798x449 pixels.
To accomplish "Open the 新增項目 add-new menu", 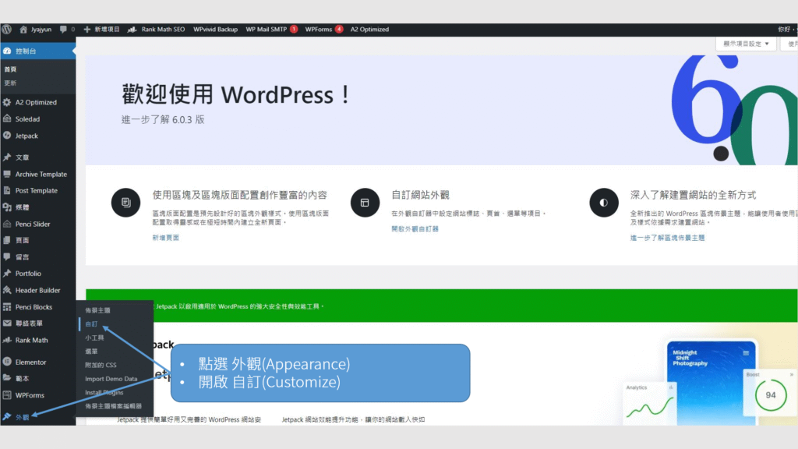I will coord(101,29).
